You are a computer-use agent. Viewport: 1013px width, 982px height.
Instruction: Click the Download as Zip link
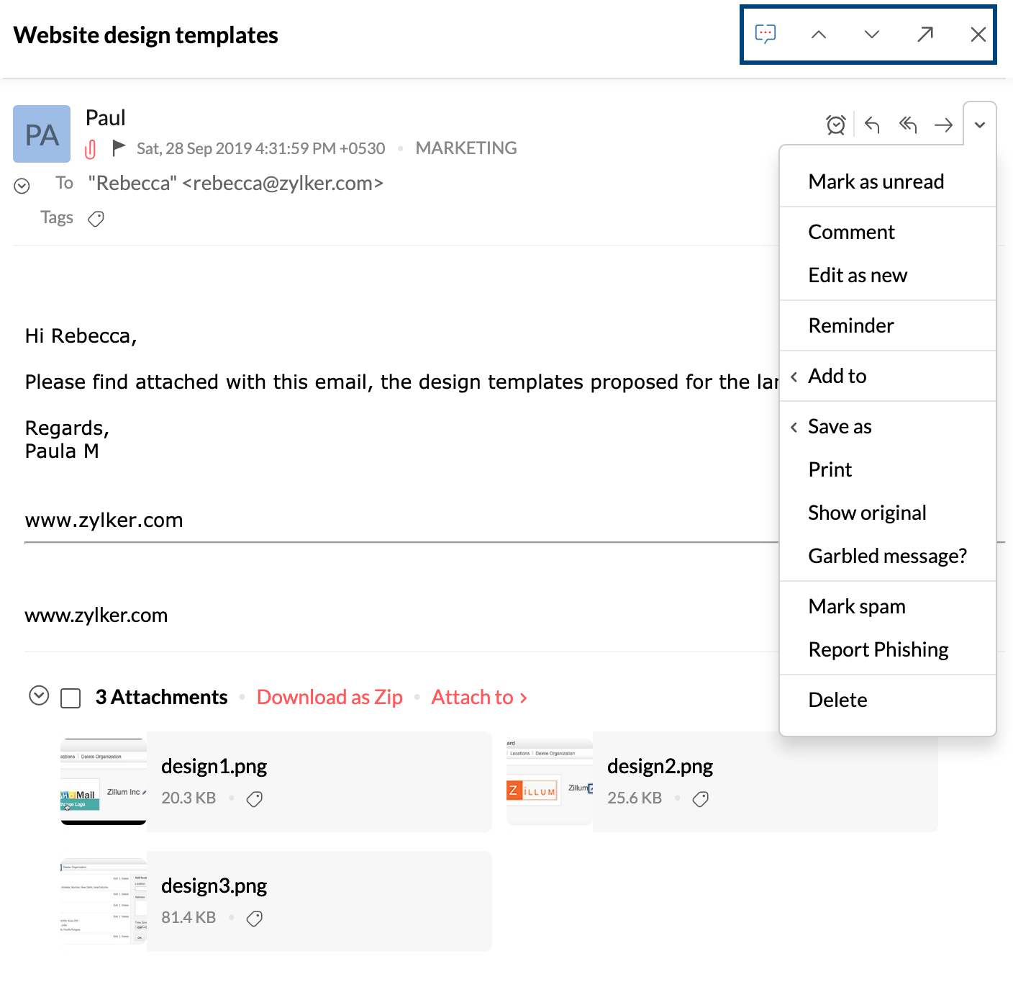pyautogui.click(x=330, y=697)
